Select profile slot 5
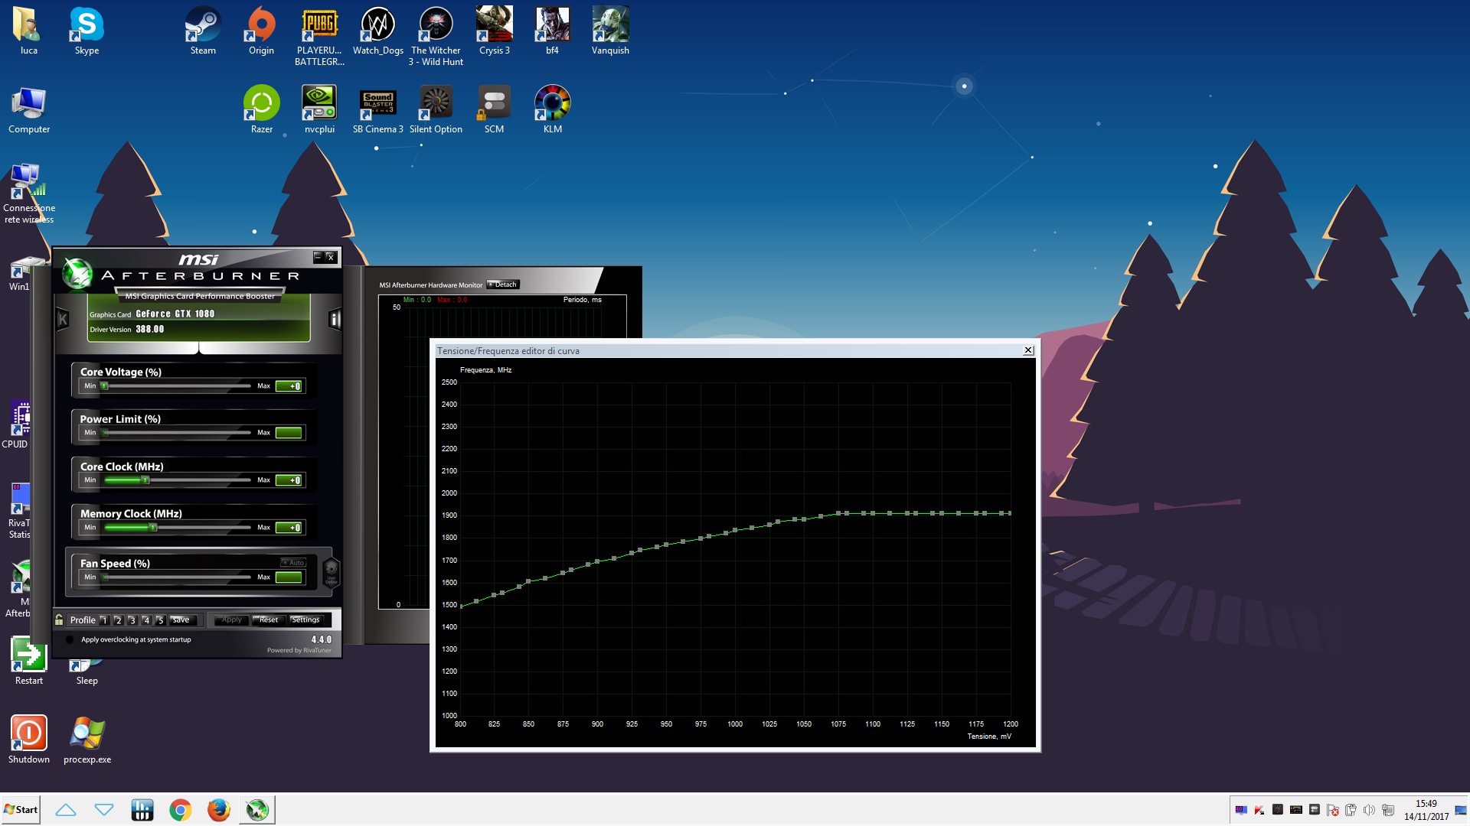The height and width of the screenshot is (826, 1470). click(x=160, y=620)
